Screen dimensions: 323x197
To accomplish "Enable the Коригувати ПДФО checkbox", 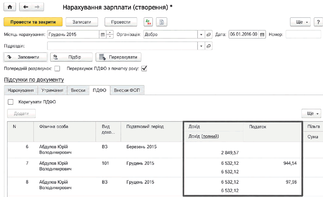I will pyautogui.click(x=10, y=102).
